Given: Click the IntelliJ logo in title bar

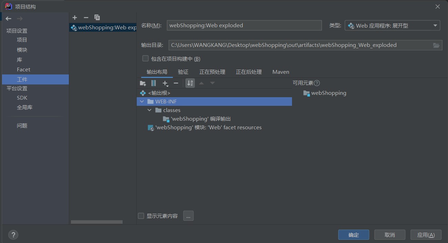Looking at the screenshot, I should tap(9, 6).
